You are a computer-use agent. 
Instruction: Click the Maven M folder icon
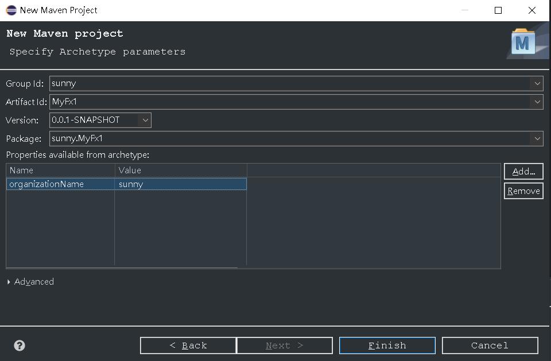pos(523,42)
